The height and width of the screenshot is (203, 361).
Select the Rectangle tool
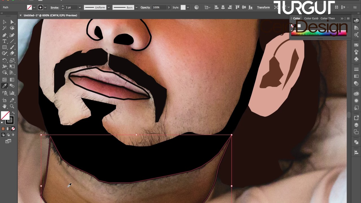click(x=5, y=47)
